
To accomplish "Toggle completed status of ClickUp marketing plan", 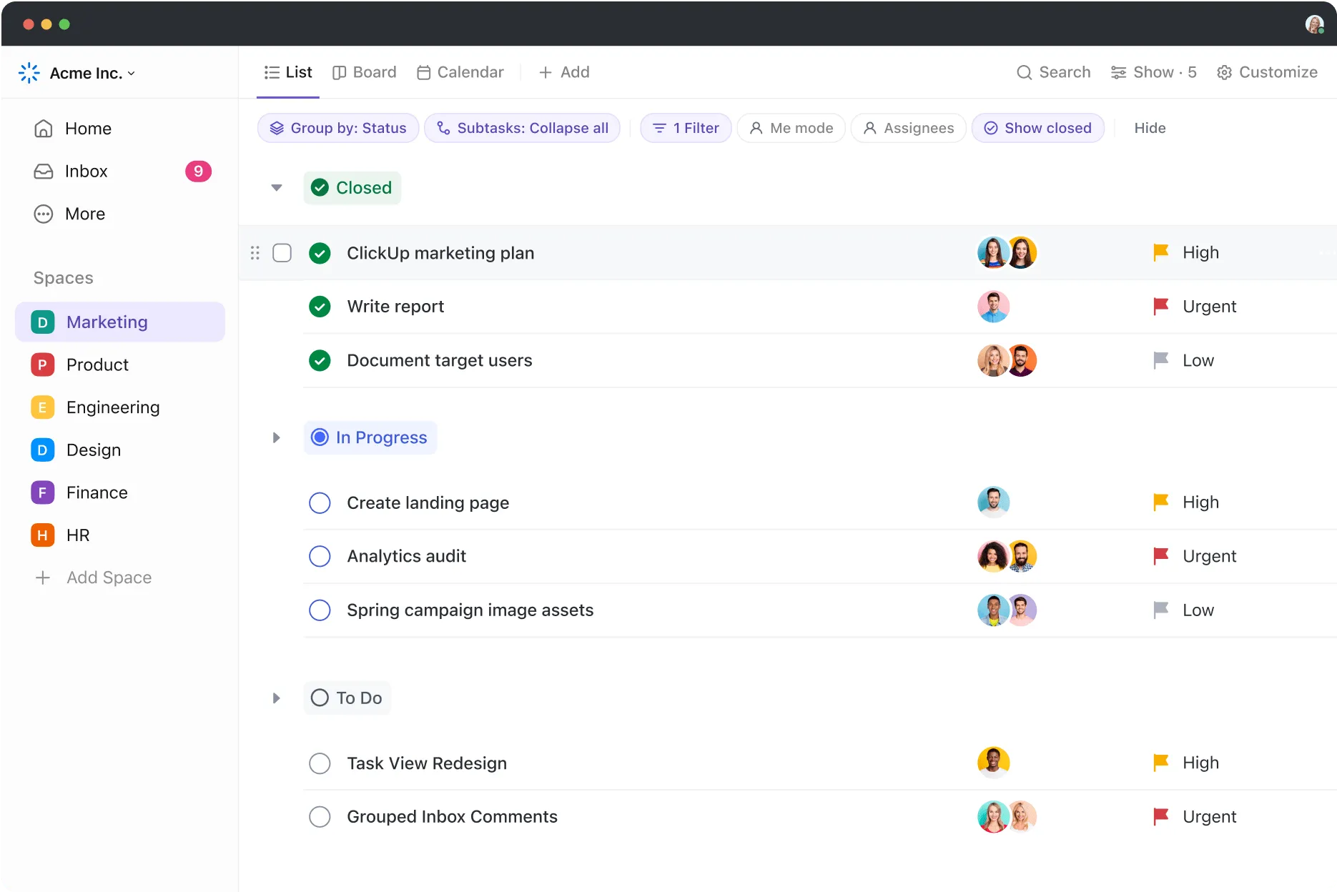I will 320,253.
